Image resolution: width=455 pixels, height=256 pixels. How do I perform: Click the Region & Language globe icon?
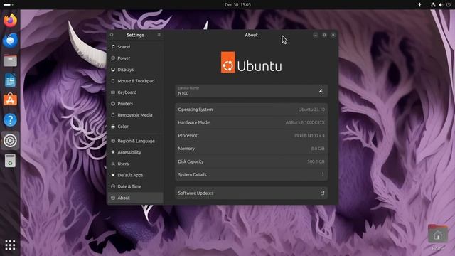point(113,141)
